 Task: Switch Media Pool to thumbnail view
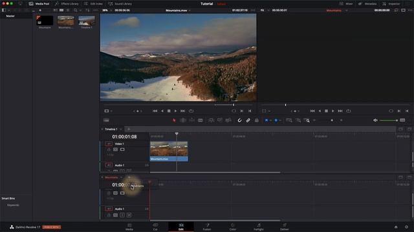point(61,10)
